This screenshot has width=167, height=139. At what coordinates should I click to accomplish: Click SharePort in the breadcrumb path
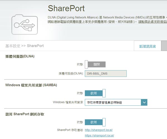tap(35, 46)
